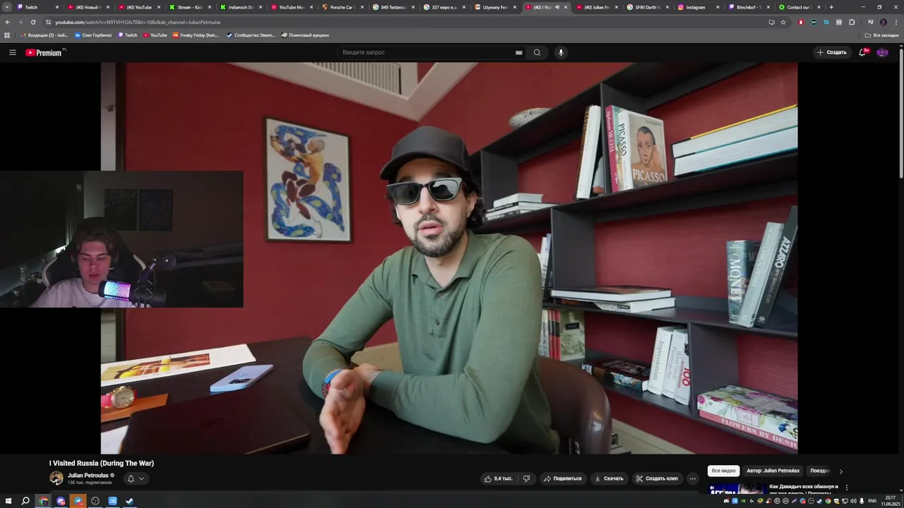Select Все видео filter chip

tap(723, 471)
